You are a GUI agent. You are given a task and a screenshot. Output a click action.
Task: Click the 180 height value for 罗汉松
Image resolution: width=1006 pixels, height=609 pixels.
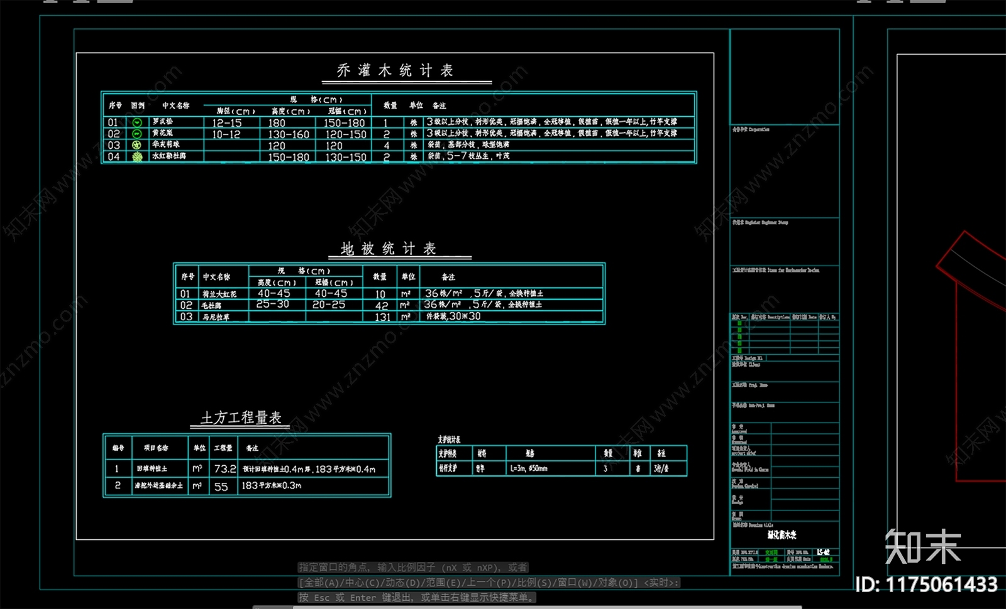[277, 123]
